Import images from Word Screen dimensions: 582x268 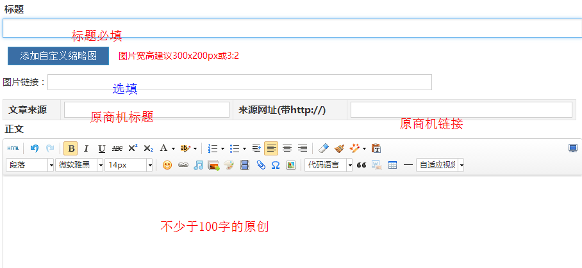coord(377,165)
